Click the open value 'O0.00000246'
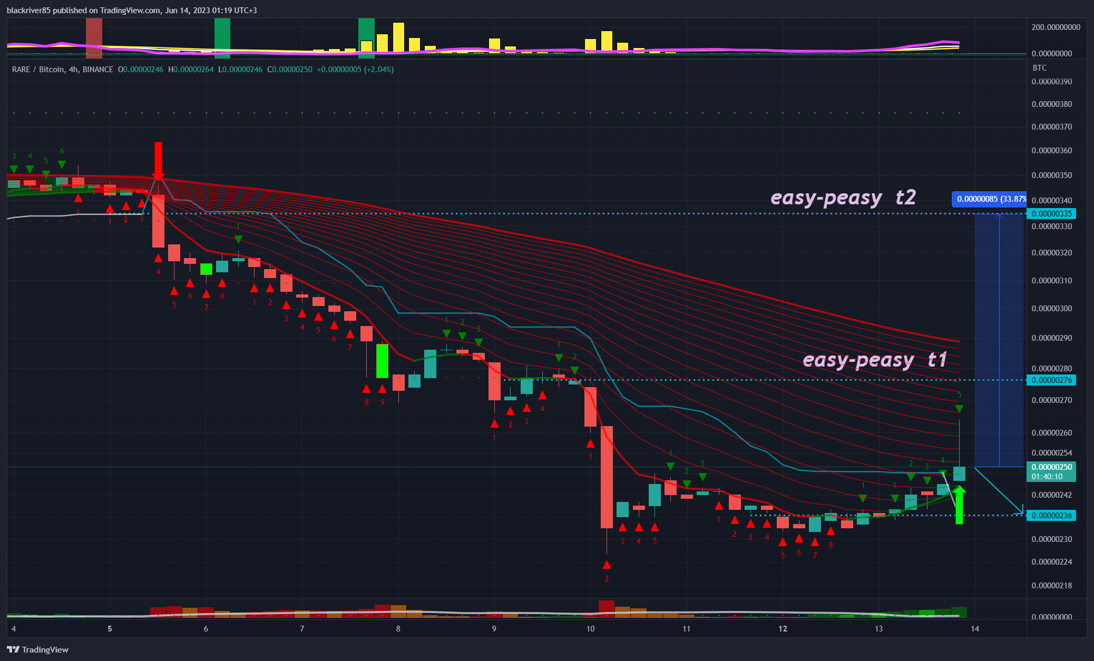 pos(141,70)
